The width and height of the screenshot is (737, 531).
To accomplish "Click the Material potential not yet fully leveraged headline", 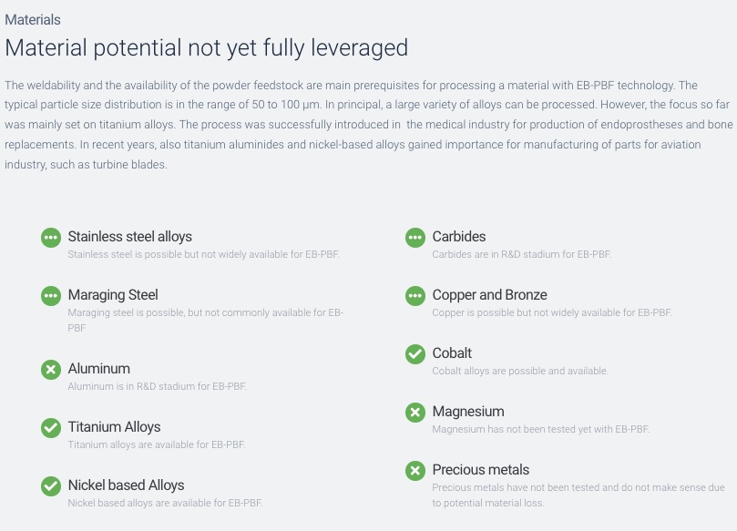I will click(206, 48).
